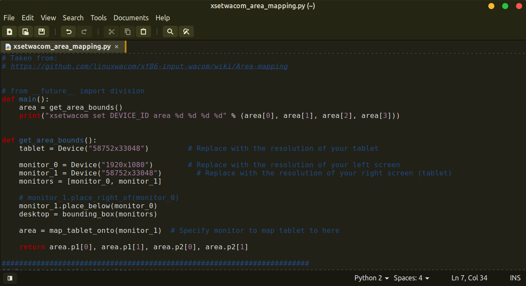Undo the last edit with the toolbar arrow
This screenshot has height=286, width=526.
pos(68,32)
